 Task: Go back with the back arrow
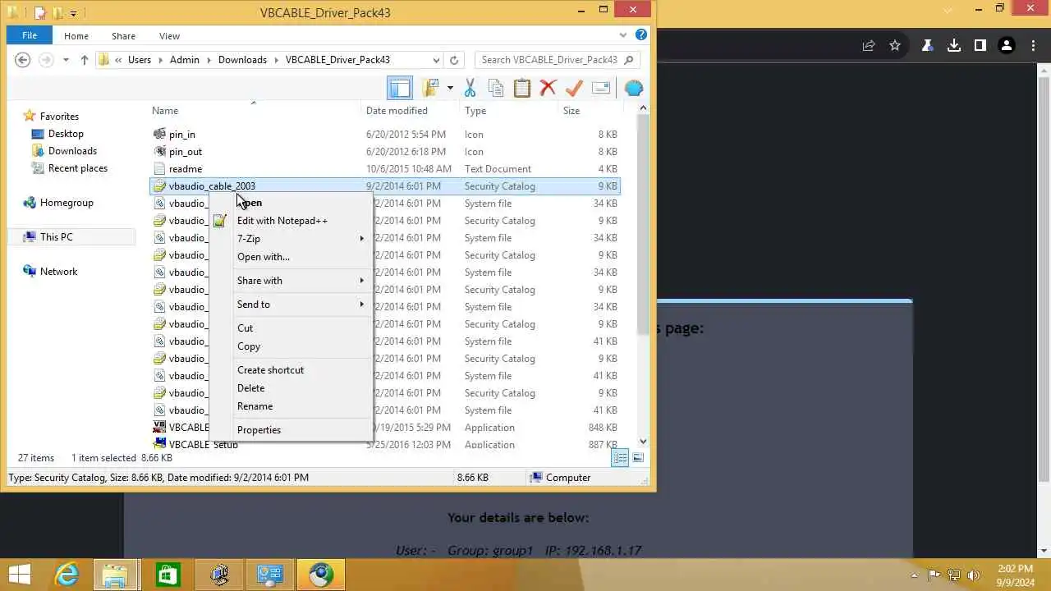click(x=23, y=60)
